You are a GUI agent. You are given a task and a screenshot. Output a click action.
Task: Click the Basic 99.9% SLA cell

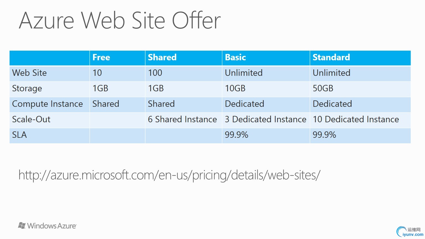[x=266, y=135]
